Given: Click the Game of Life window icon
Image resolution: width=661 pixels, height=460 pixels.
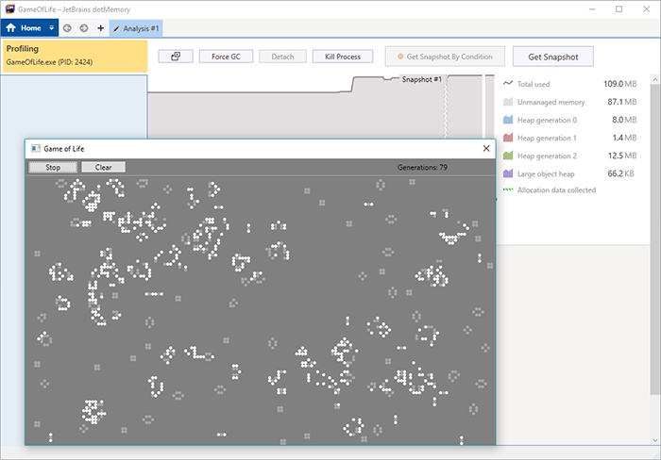Looking at the screenshot, I should 36,149.
